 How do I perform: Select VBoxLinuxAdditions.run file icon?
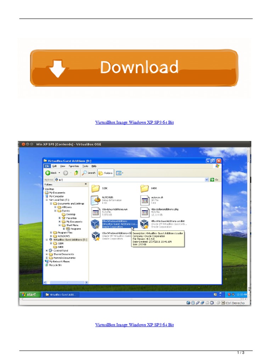pos(96,212)
